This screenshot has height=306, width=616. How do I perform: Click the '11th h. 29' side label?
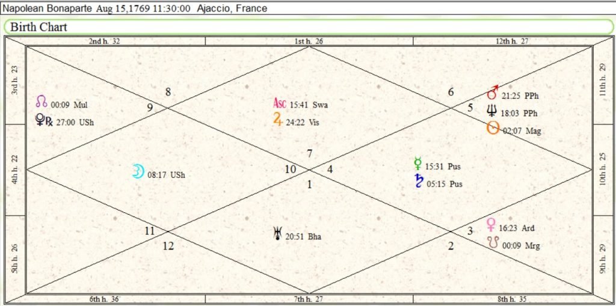603,80
